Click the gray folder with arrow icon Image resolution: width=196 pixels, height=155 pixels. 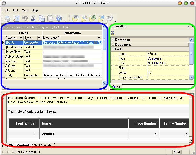(x=110, y=18)
